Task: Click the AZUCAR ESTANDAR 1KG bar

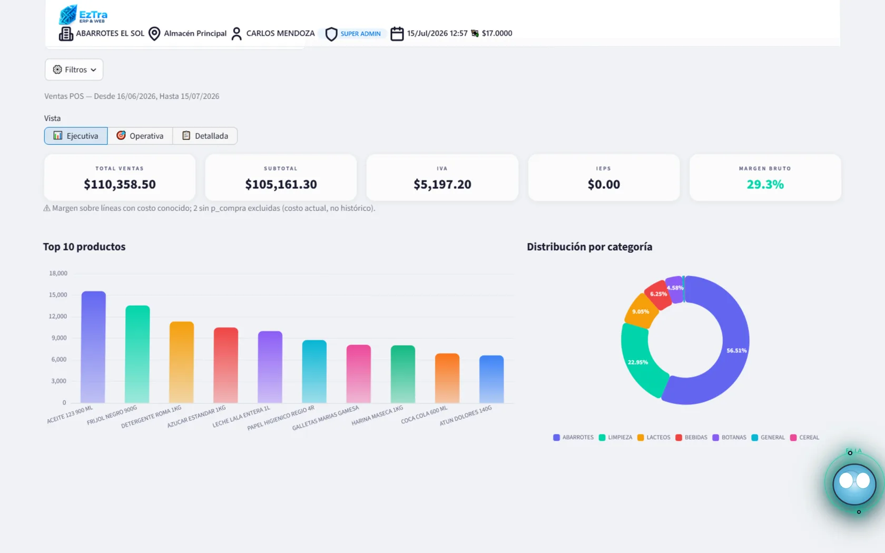Action: pos(226,366)
